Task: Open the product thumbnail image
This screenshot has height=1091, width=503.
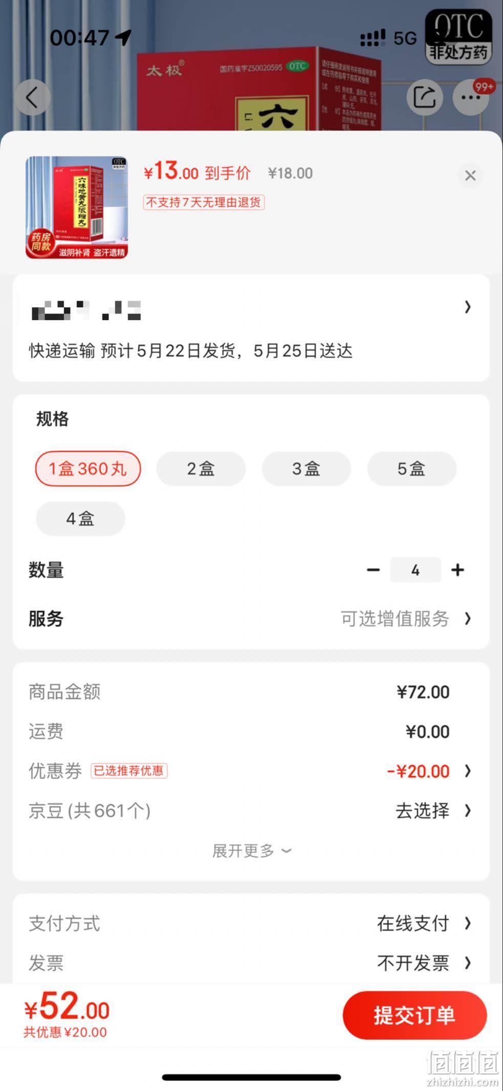Action: 77,207
